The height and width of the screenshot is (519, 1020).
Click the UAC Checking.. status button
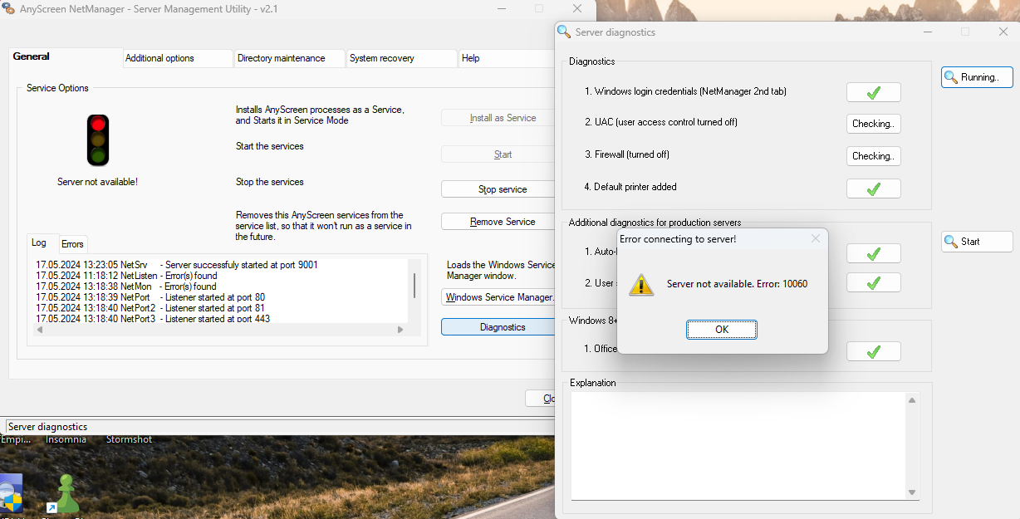pos(873,124)
